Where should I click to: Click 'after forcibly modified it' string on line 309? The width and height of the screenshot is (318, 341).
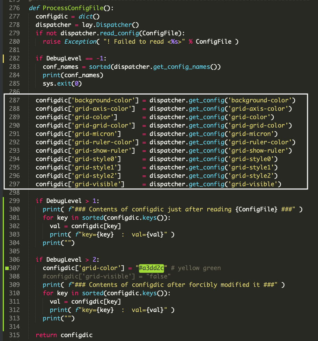point(214,285)
